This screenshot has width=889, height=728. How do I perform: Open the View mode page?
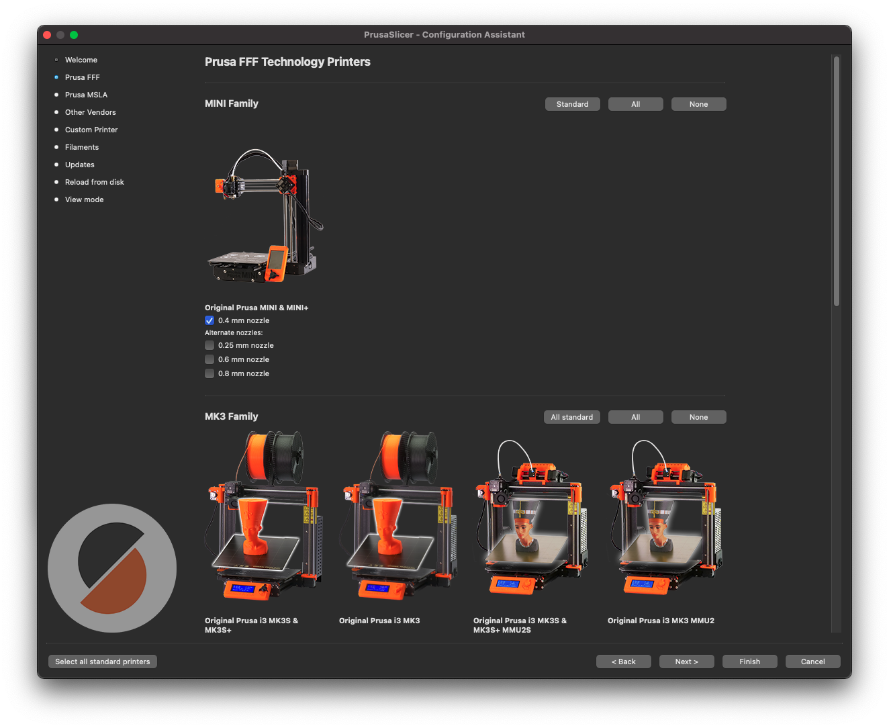click(85, 199)
